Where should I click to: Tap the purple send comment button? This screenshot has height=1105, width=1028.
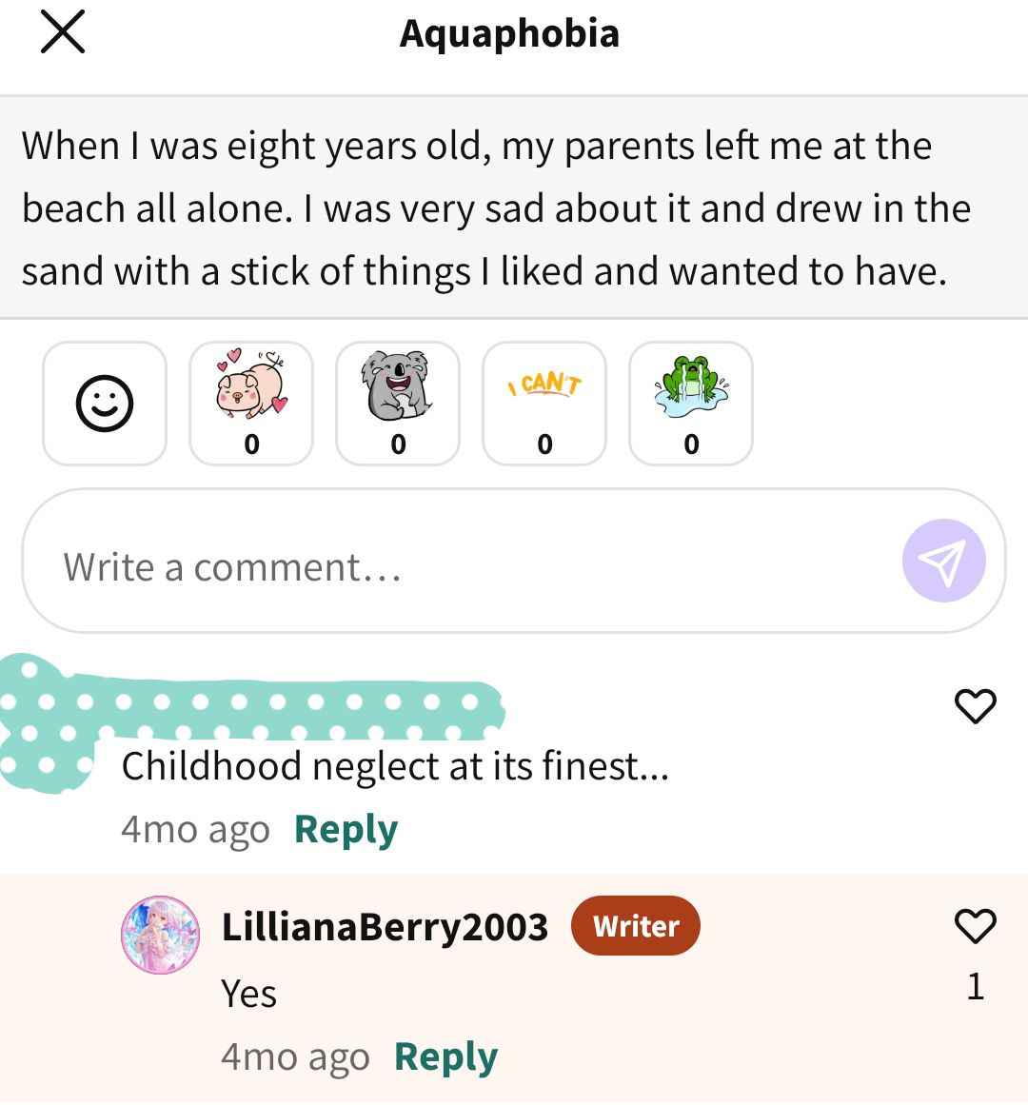tap(943, 561)
